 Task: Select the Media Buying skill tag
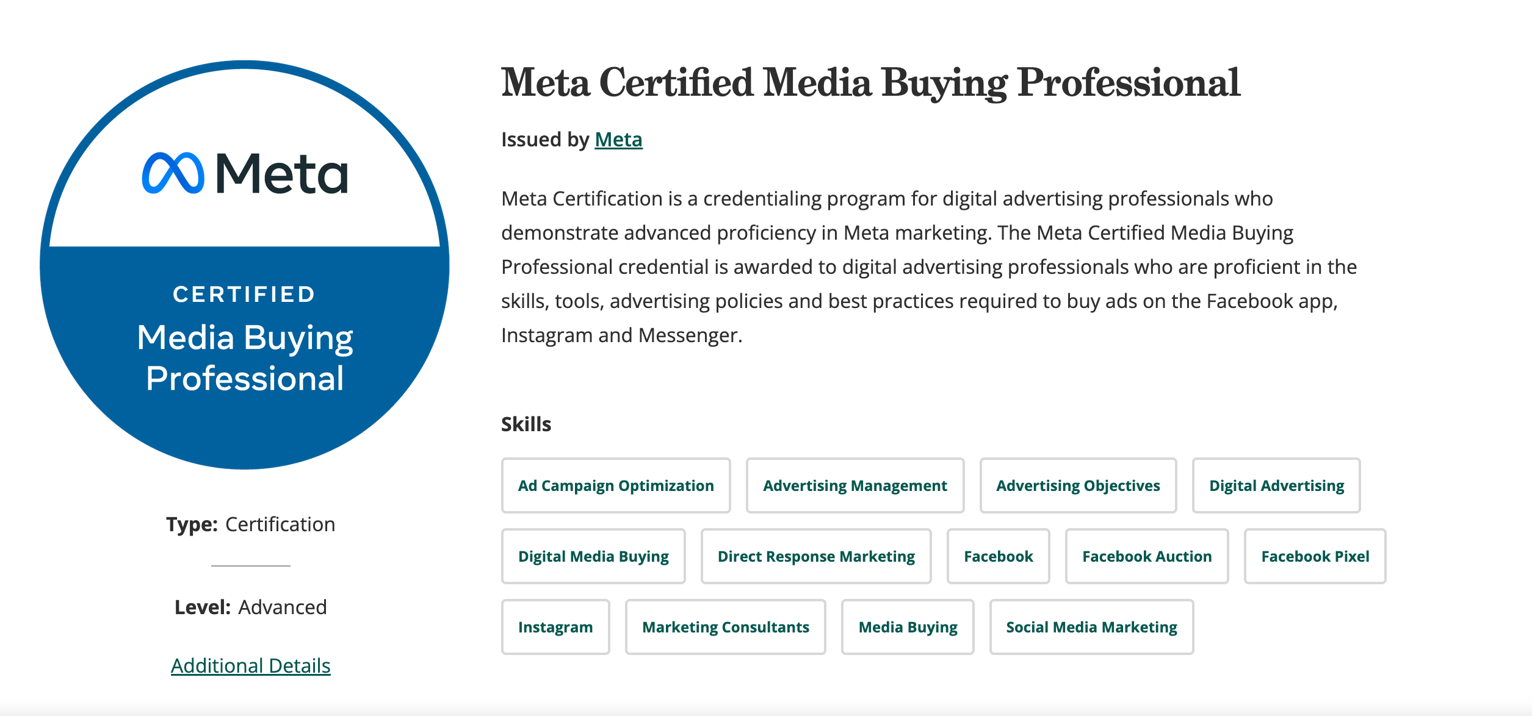[908, 627]
